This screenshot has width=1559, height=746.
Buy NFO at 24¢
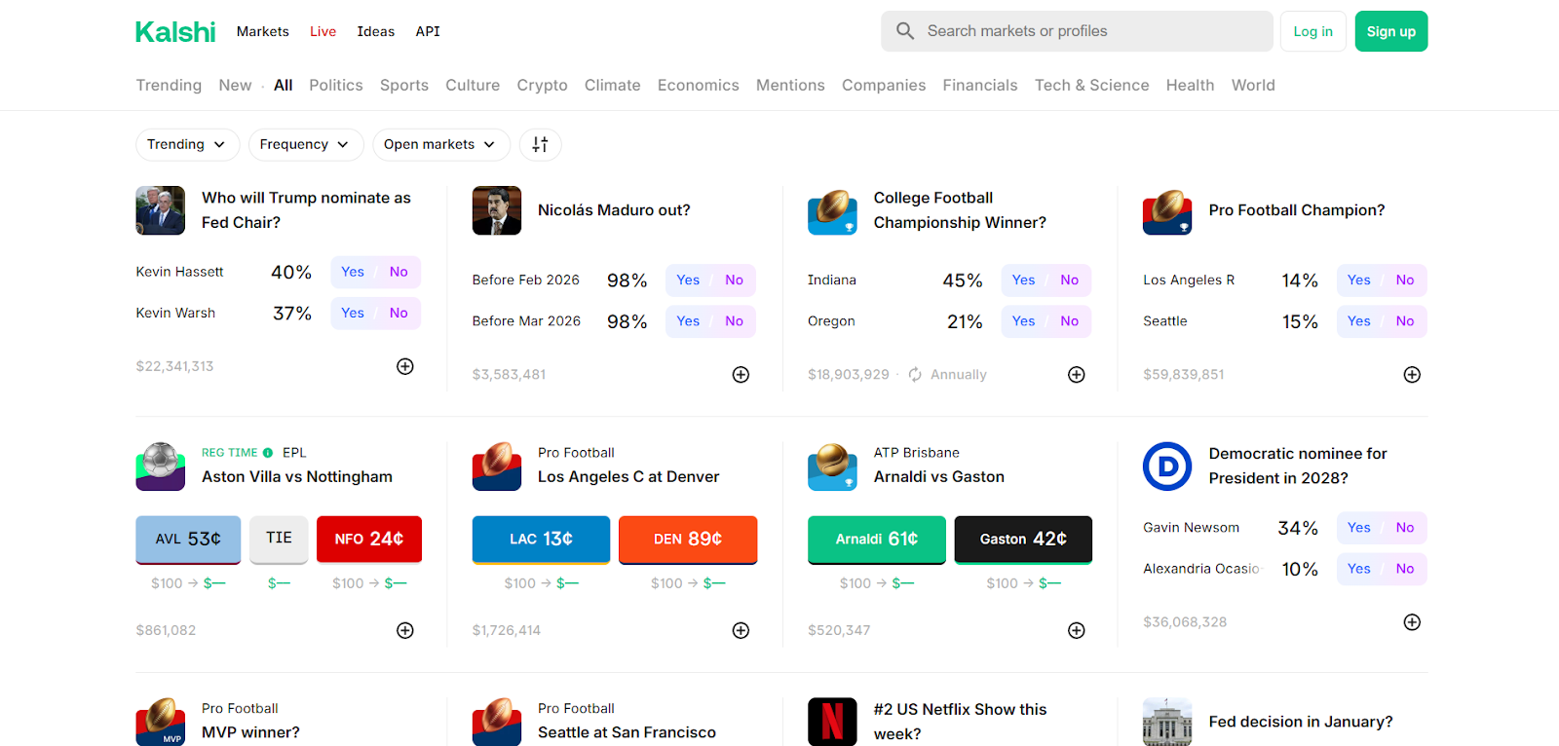click(x=369, y=540)
